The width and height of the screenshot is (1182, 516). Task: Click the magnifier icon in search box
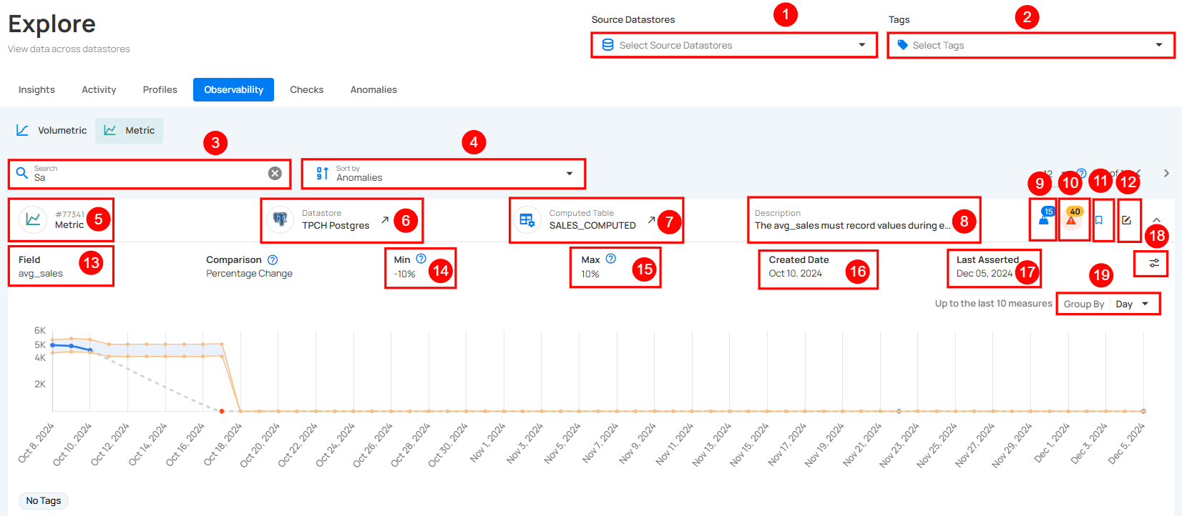(x=22, y=173)
